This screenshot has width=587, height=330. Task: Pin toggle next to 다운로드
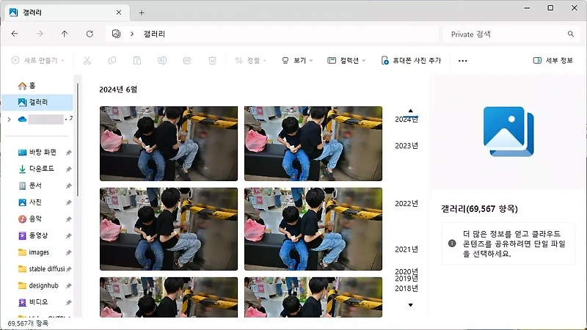coord(68,169)
